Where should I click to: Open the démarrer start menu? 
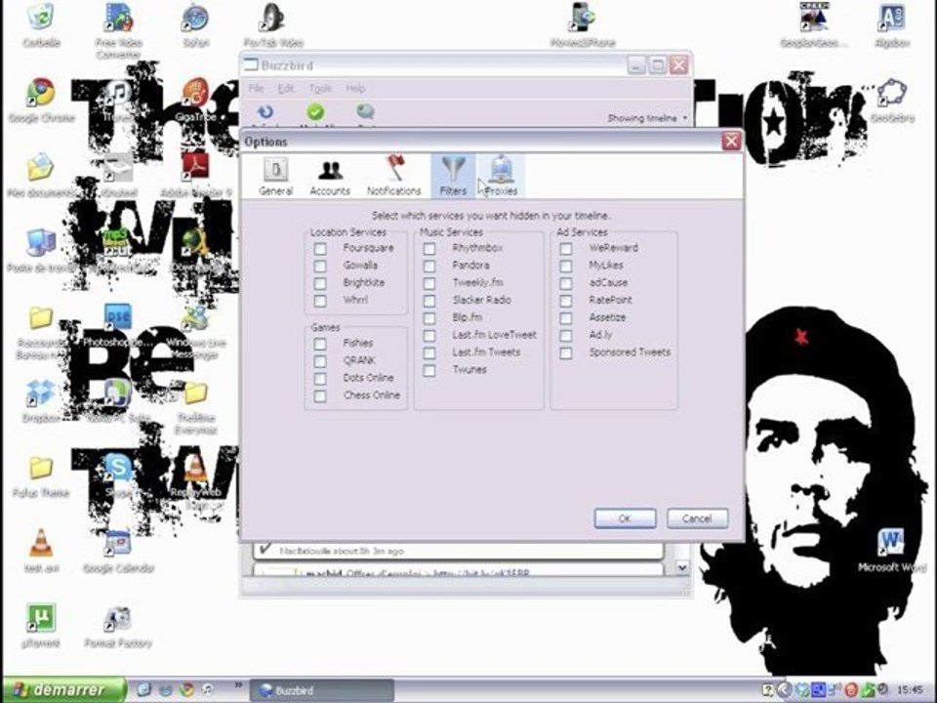pos(63,690)
